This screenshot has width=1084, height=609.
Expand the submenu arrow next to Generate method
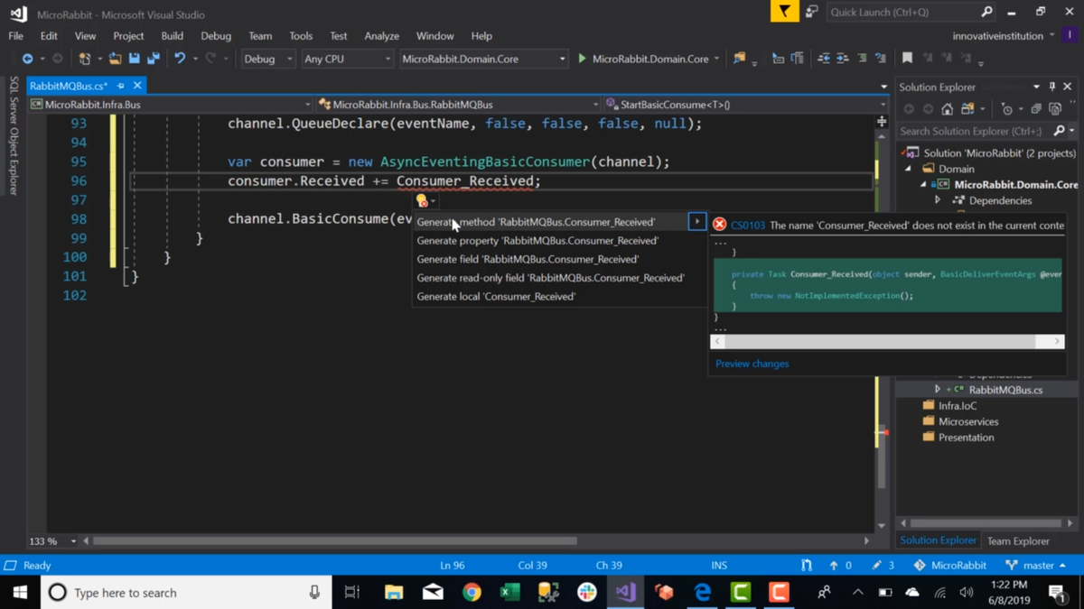tap(697, 221)
